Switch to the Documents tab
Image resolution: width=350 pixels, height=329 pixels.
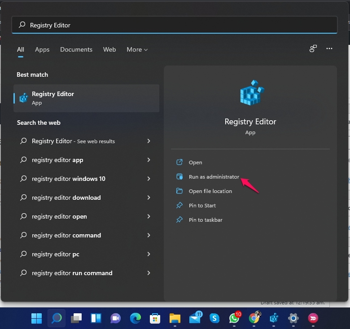point(76,49)
